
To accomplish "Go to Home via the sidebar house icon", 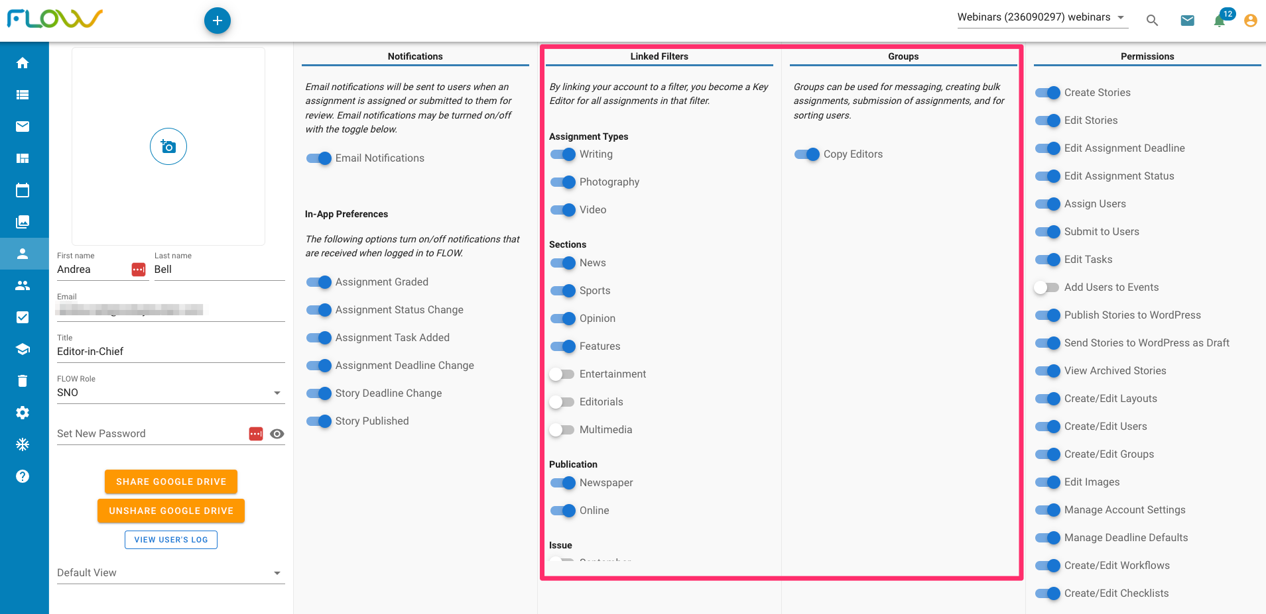I will tap(23, 63).
